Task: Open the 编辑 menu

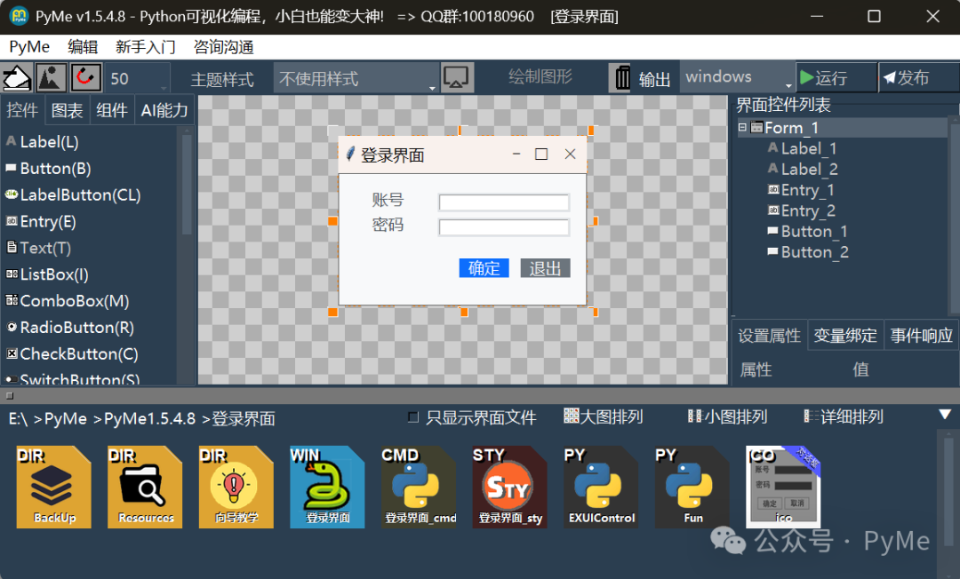Action: click(83, 46)
